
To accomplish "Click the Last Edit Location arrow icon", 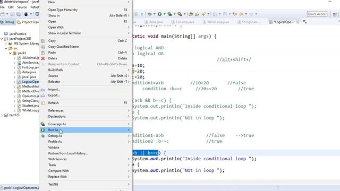I will tap(235, 14).
